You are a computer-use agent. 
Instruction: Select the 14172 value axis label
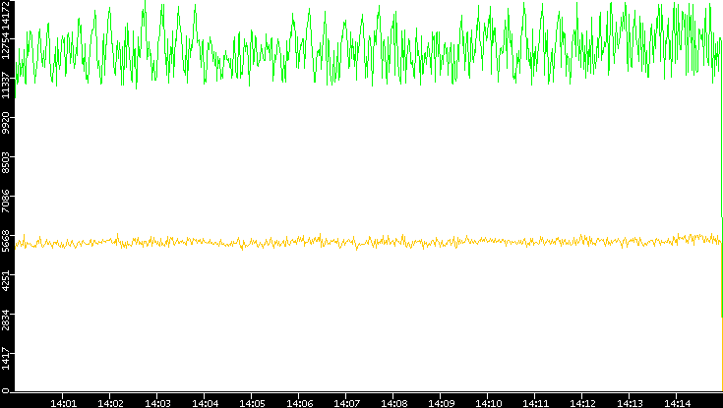(x=6, y=14)
